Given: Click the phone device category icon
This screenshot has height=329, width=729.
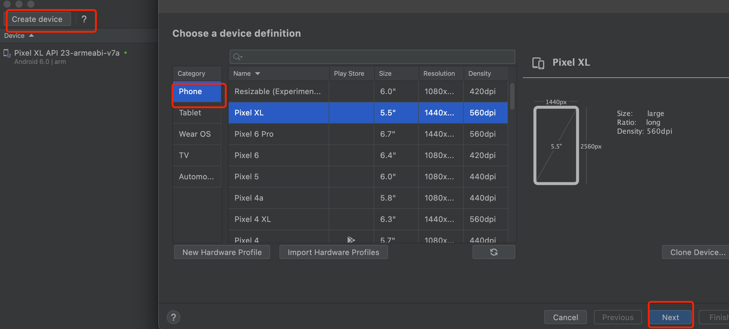Looking at the screenshot, I should [197, 91].
